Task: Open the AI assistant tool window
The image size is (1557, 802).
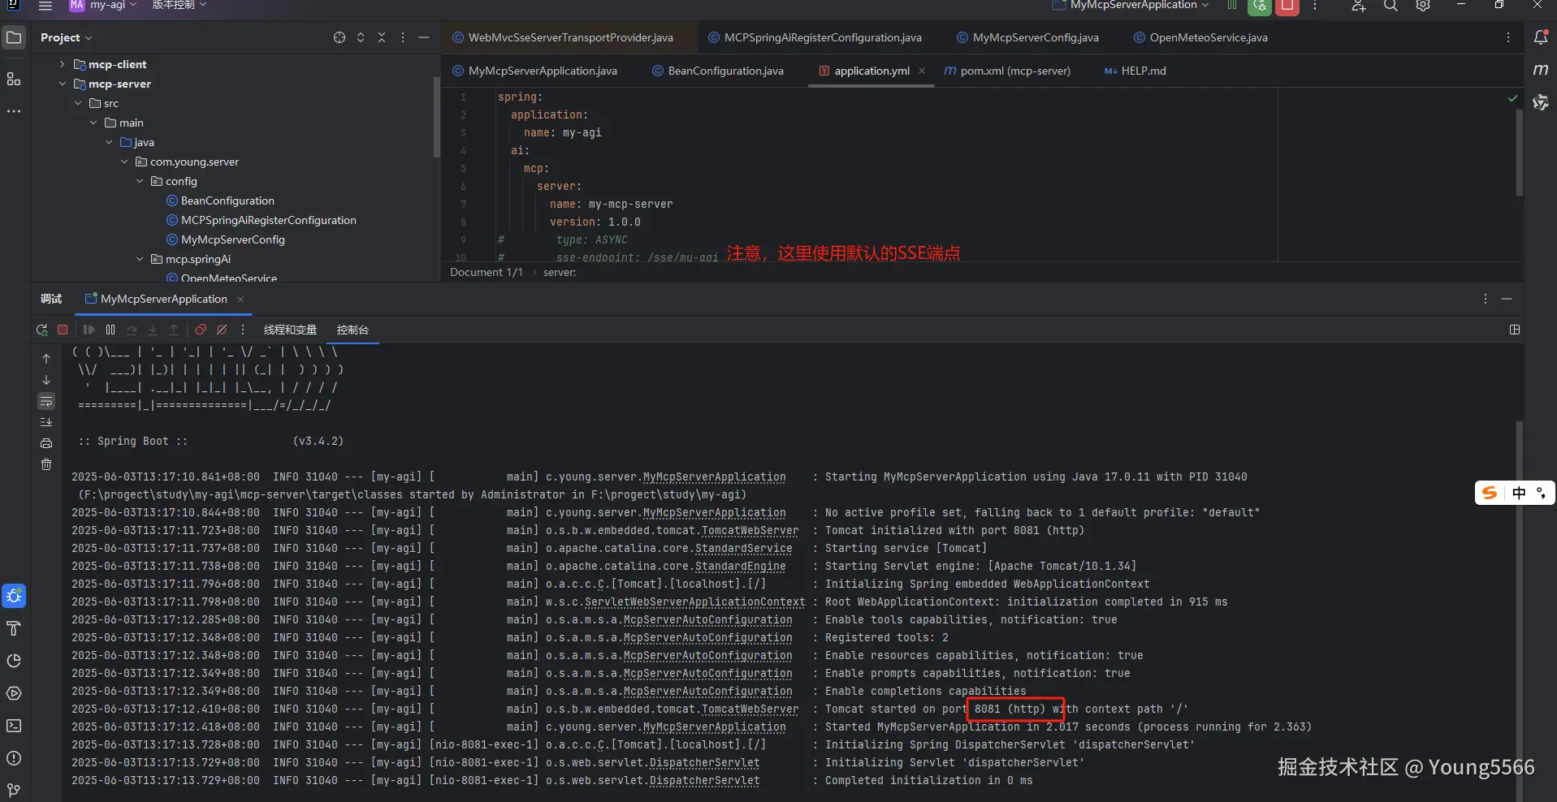Action: (1541, 102)
